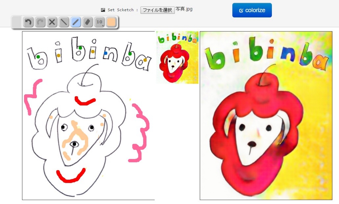Click the 写真.jpg file name
Image resolution: width=339 pixels, height=204 pixels.
coord(184,9)
